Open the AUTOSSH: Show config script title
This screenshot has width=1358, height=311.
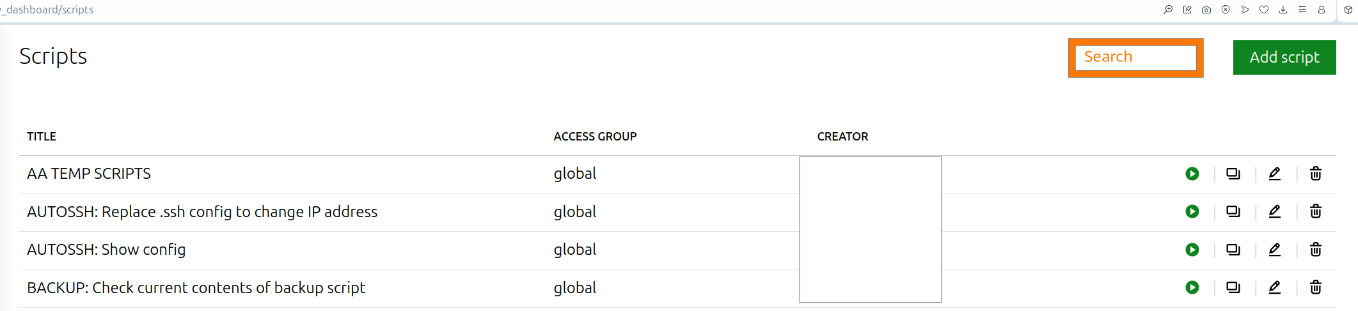click(106, 250)
